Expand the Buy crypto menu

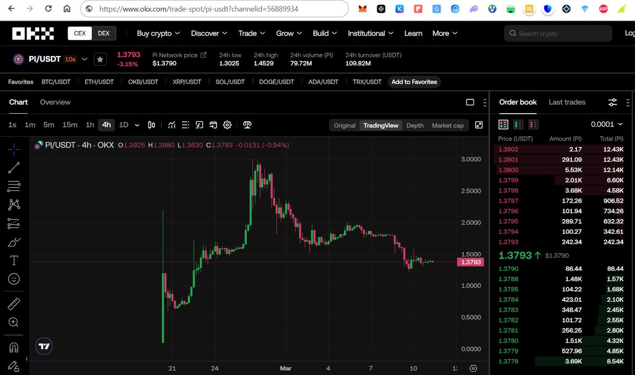[x=158, y=33]
